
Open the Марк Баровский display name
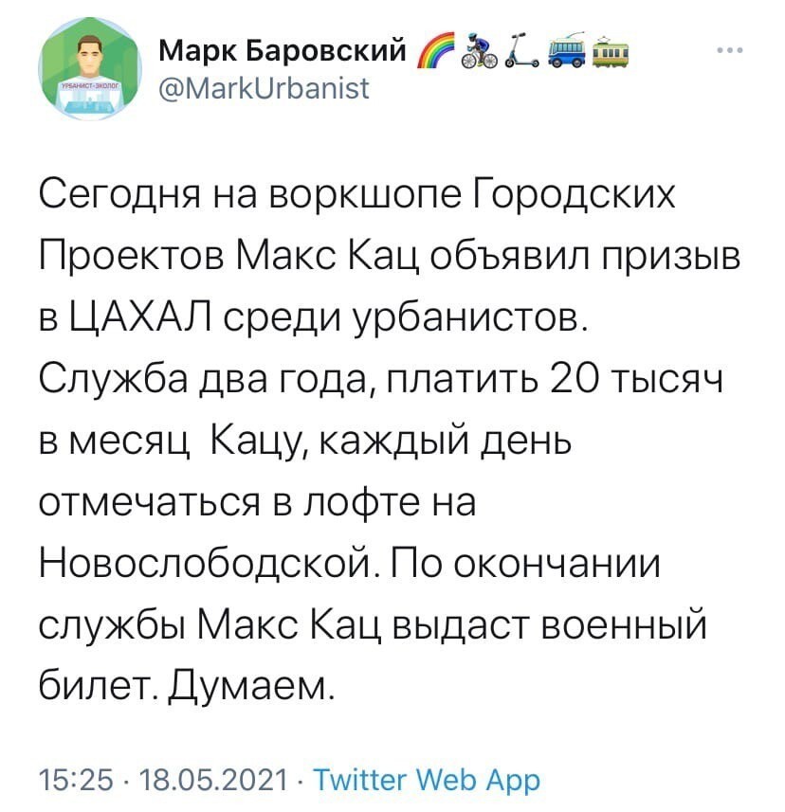click(x=283, y=51)
